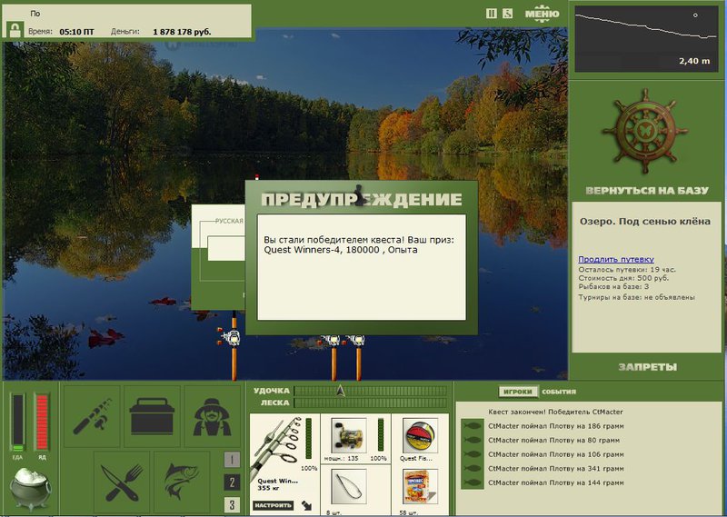Open the fisherman profile icon
This screenshot has height=517, width=727.
[x=212, y=416]
